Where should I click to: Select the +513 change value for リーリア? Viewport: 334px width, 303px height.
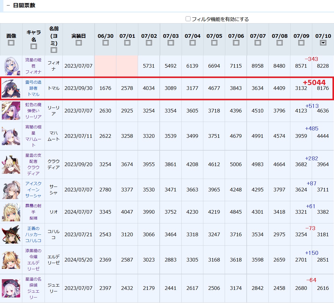coord(312,106)
